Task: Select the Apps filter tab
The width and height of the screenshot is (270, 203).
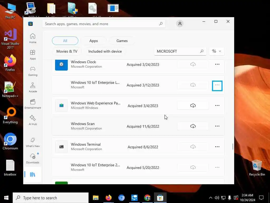Action: tap(94, 41)
